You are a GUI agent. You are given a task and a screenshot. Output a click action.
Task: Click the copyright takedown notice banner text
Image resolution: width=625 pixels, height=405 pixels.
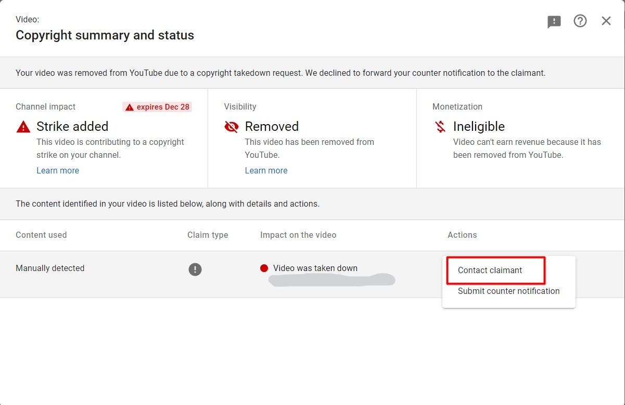click(280, 73)
